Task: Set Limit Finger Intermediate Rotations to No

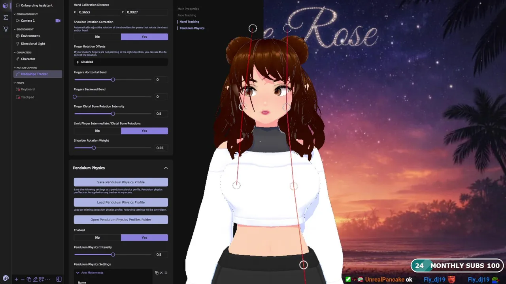Action: (x=97, y=131)
